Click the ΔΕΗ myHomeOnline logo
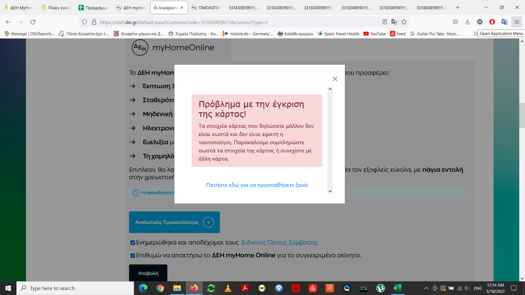The height and width of the screenshot is (295, 525). [x=173, y=48]
